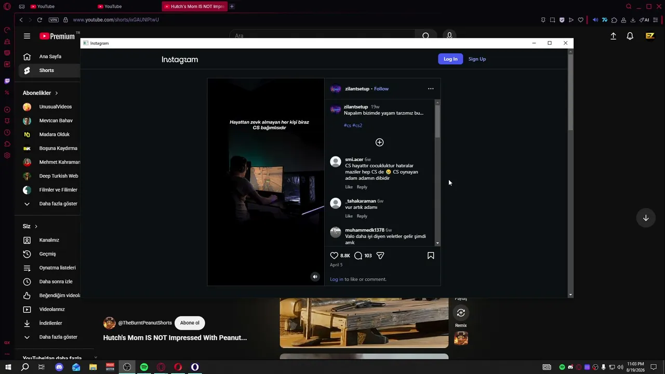The width and height of the screenshot is (665, 374).
Task: Open comments via the speech bubble icon
Action: (358, 256)
